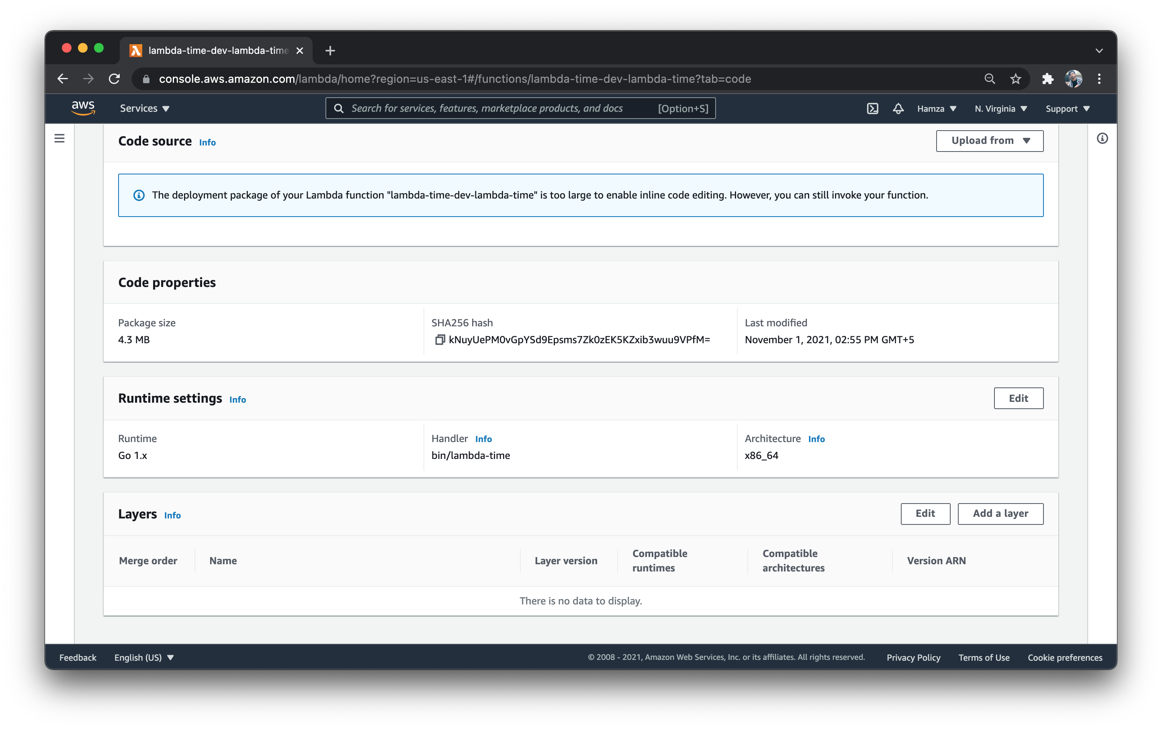Open the English (US) language selector
Viewport: 1162px width, 729px height.
(x=143, y=657)
